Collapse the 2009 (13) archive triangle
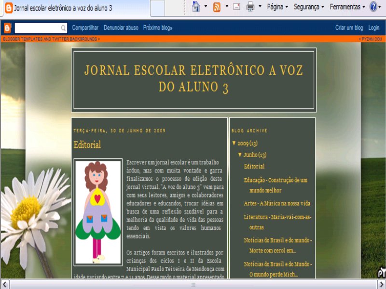This screenshot has height=289, width=386. 234,143
